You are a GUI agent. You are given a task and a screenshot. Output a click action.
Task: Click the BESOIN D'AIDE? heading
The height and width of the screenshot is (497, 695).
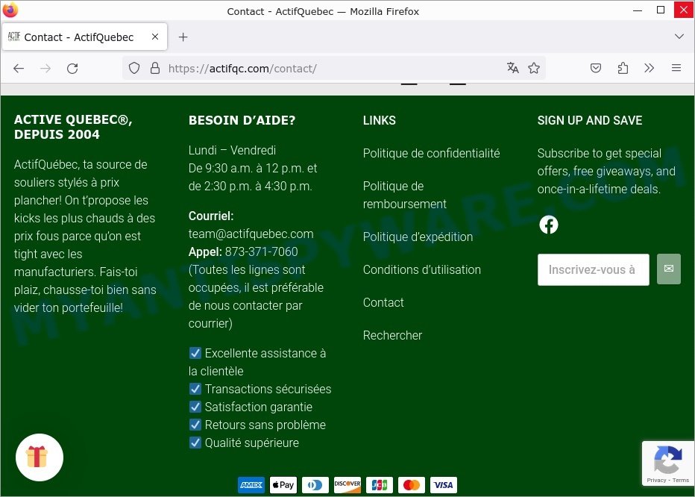242,120
